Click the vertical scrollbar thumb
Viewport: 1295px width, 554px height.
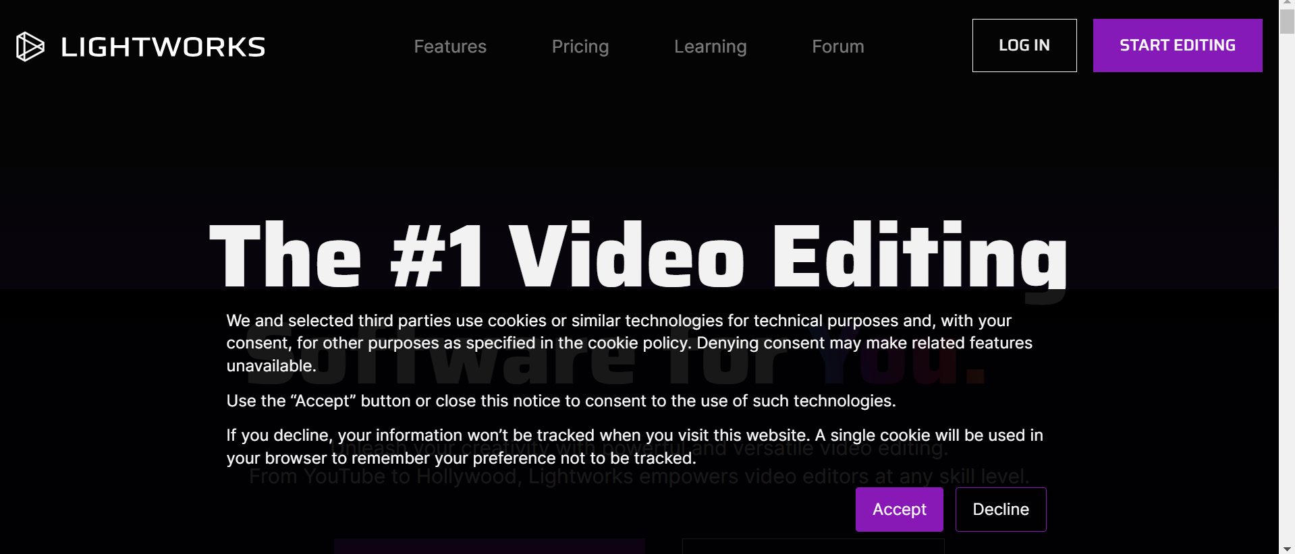[x=1287, y=22]
